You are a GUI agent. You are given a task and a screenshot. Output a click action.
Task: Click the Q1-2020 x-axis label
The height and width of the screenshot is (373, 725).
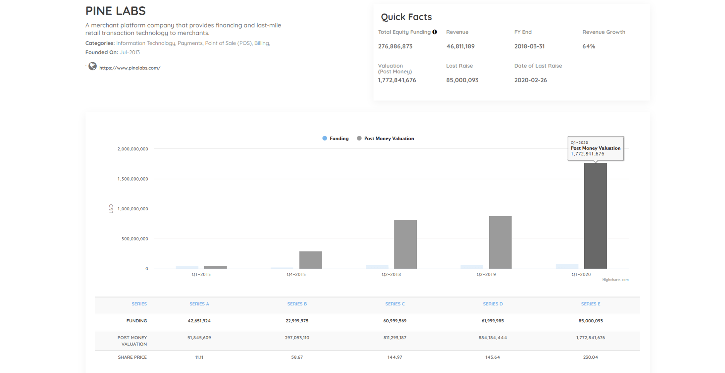[x=581, y=274]
